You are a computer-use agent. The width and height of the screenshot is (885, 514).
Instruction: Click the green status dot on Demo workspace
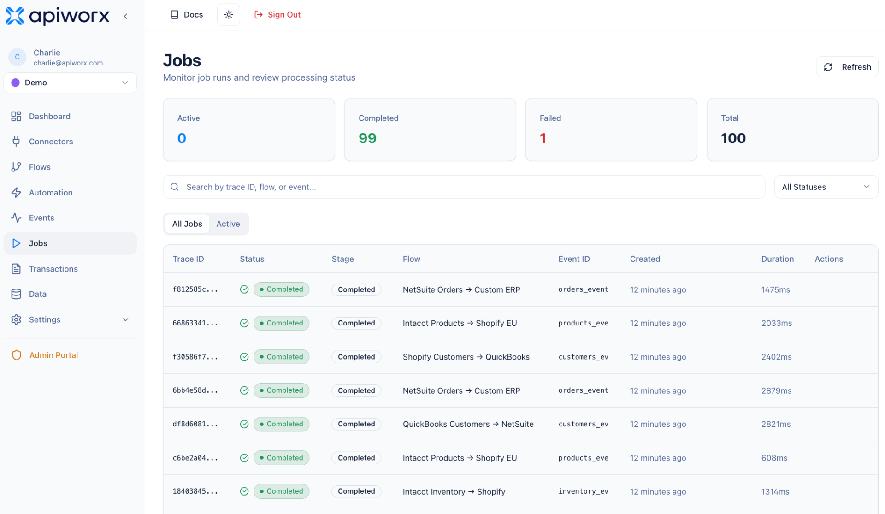click(x=15, y=83)
